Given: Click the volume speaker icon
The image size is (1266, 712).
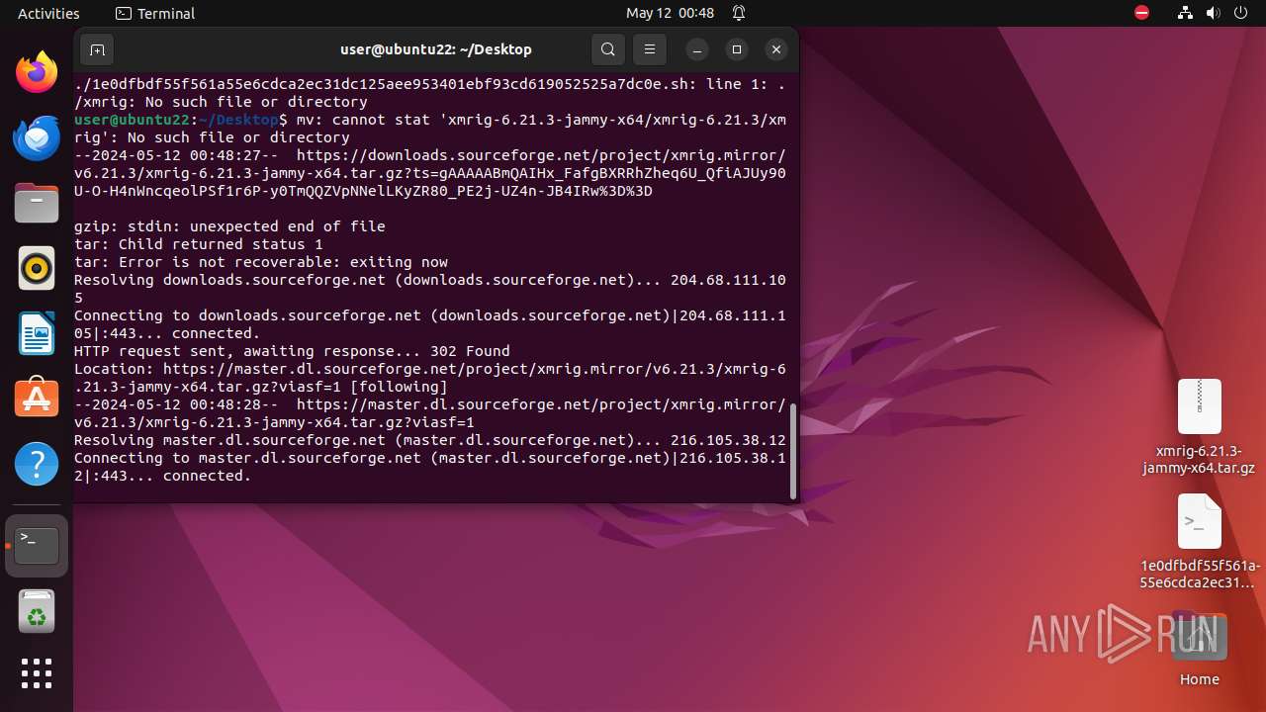Looking at the screenshot, I should click(1213, 13).
